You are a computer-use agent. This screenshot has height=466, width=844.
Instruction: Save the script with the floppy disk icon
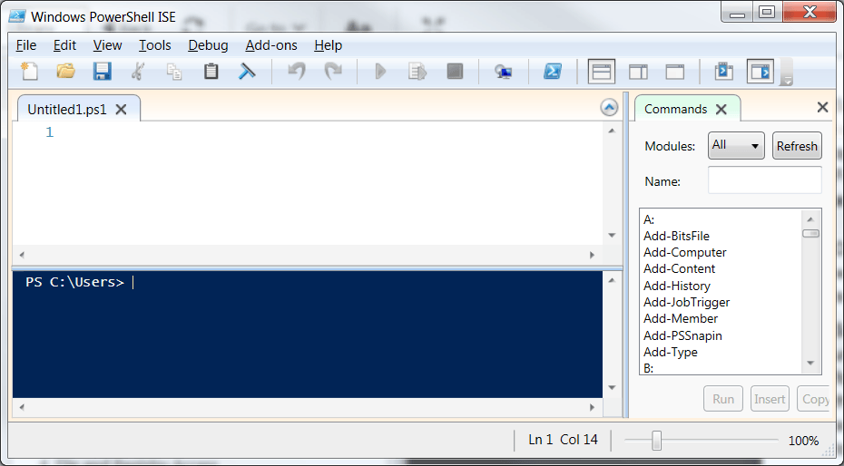pyautogui.click(x=102, y=71)
